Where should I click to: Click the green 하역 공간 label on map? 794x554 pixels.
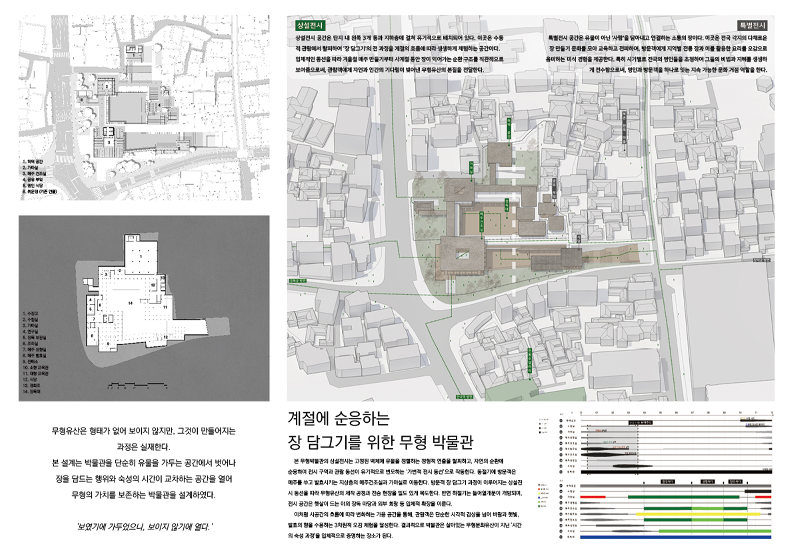click(x=509, y=129)
